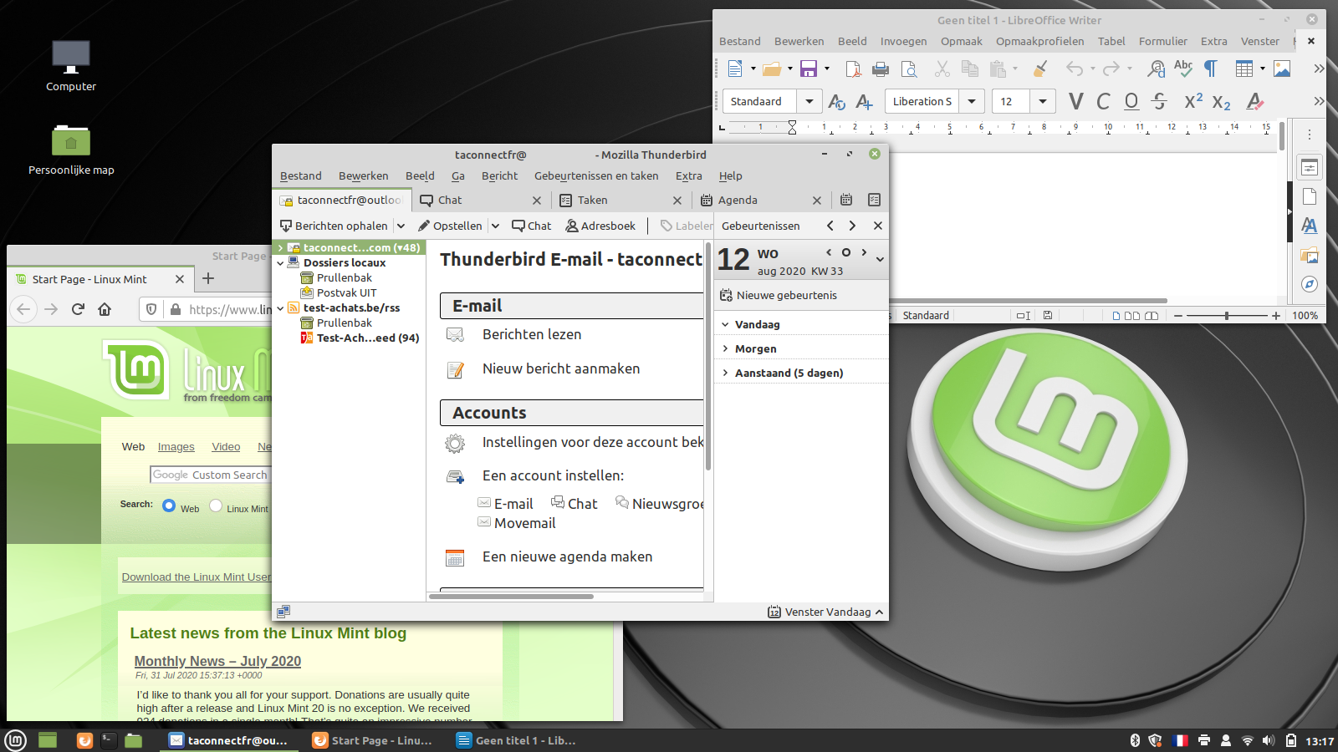1338x752 pixels.
Task: Click Opstellen to compose a message
Action: point(450,226)
